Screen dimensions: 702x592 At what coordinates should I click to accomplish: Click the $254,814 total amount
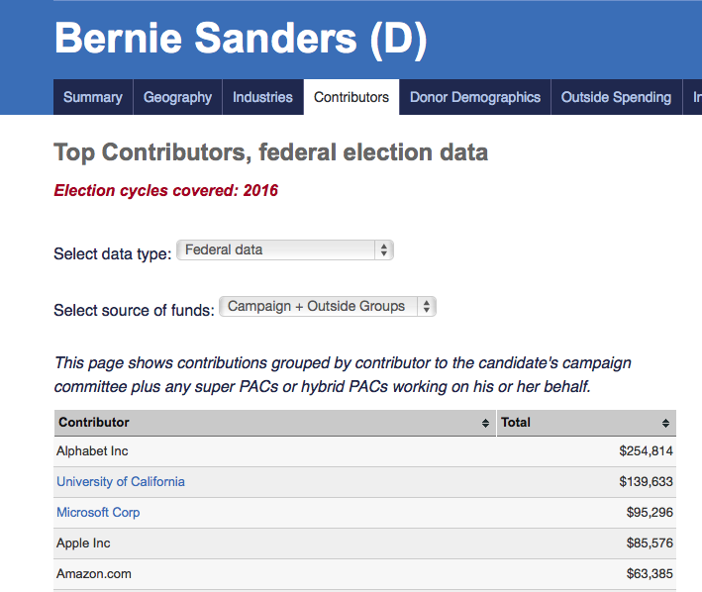[x=645, y=451]
